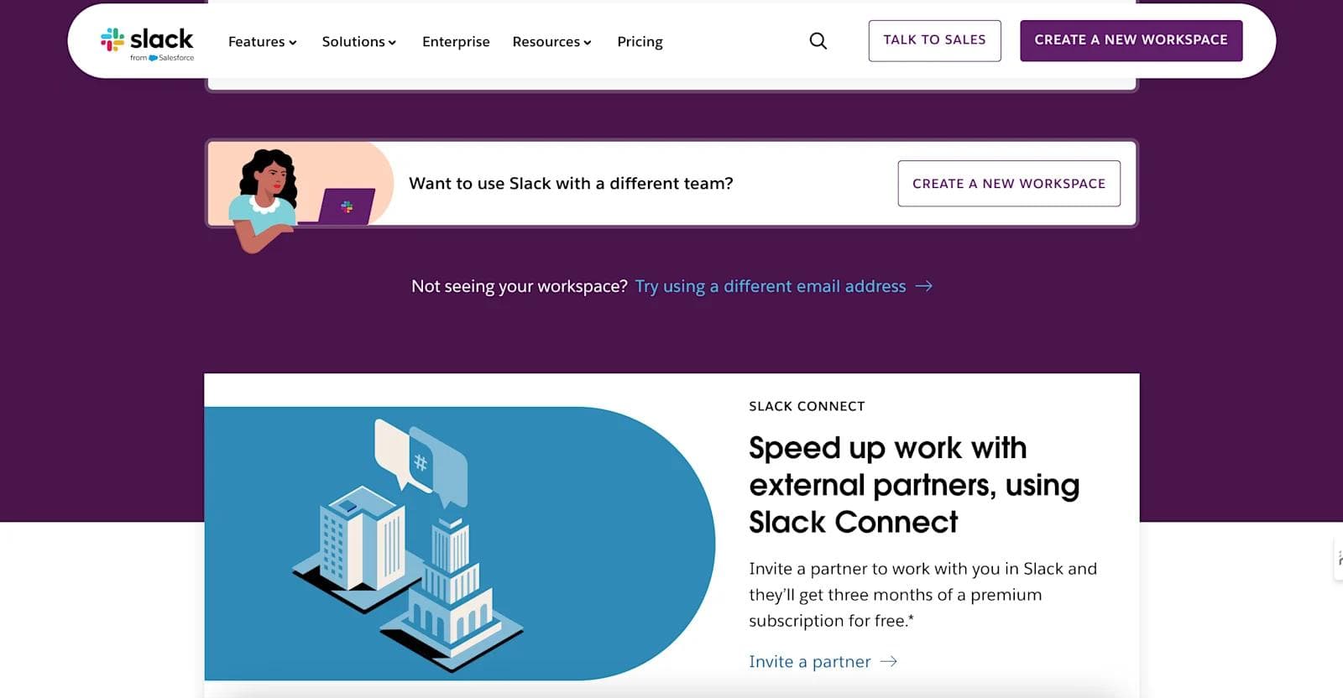The image size is (1343, 698).
Task: Click the 'Invite a partner' link
Action: point(808,662)
